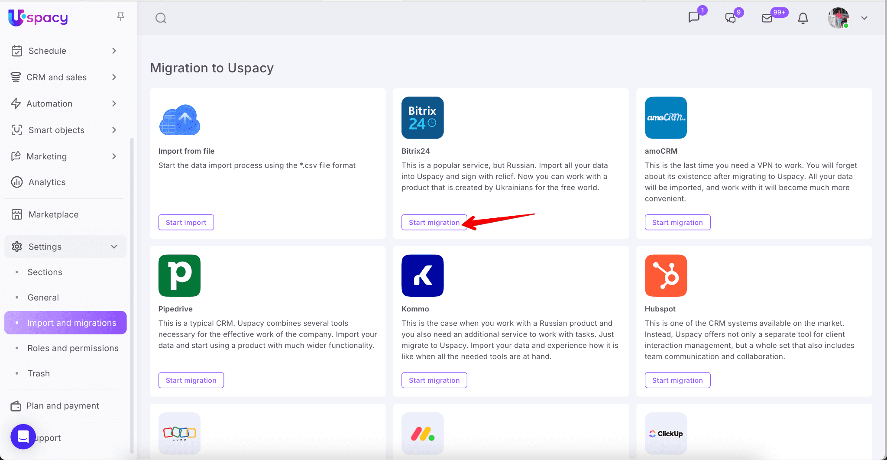This screenshot has height=460, width=887.
Task: Go to Marketplace in sidebar
Action: point(53,214)
